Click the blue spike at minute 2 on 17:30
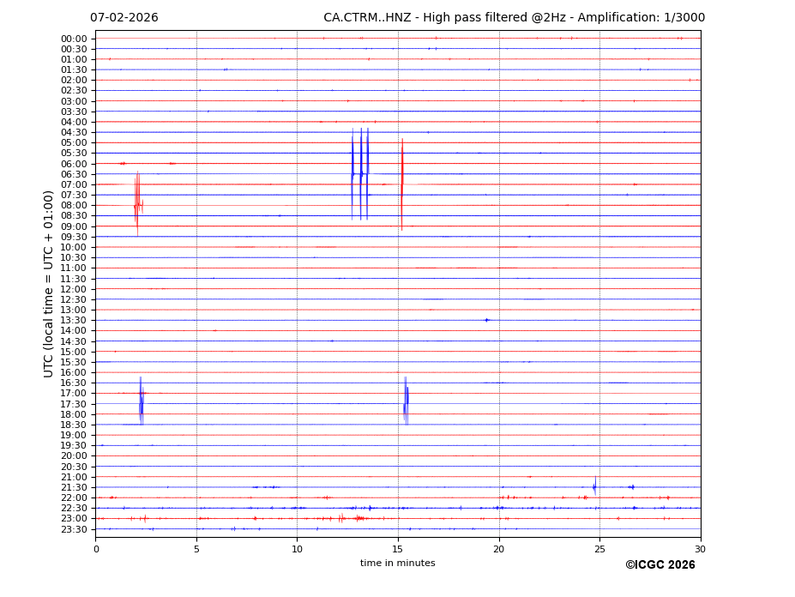The width and height of the screenshot is (795, 597). (141, 402)
